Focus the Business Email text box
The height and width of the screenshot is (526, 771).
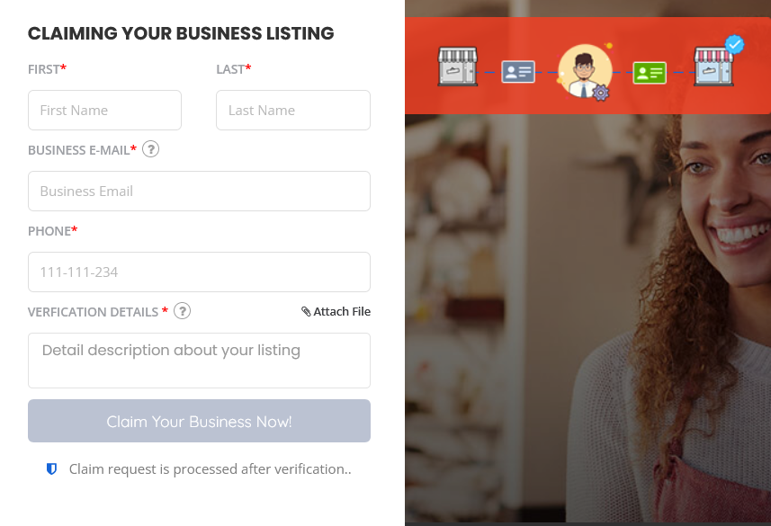[199, 192]
